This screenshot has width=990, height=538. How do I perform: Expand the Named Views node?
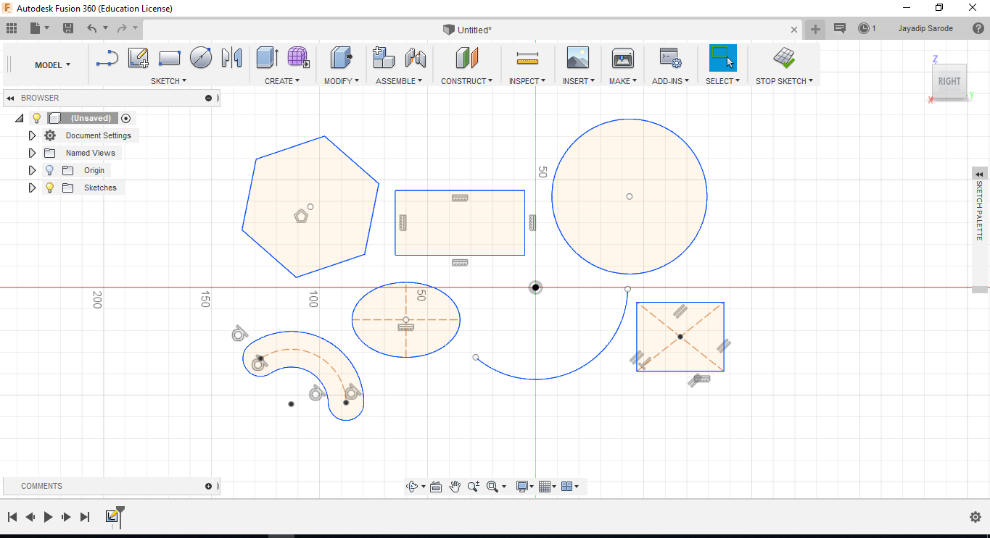coord(32,153)
